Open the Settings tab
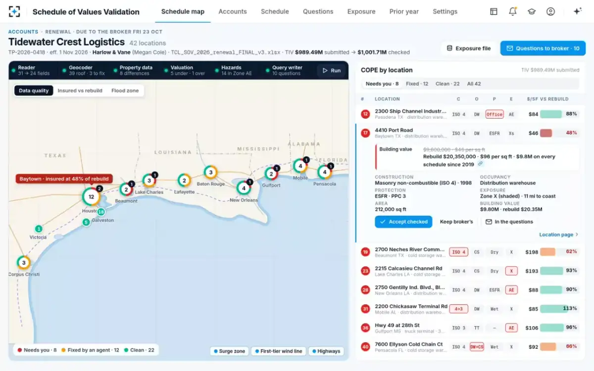 point(445,11)
